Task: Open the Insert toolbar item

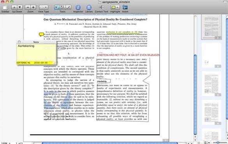Action: click(x=125, y=7)
